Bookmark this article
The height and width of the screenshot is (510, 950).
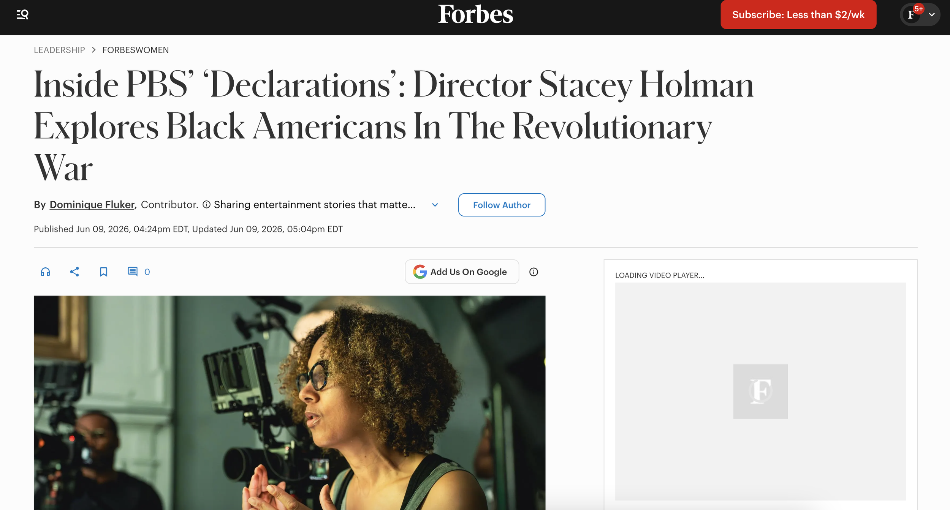(103, 272)
